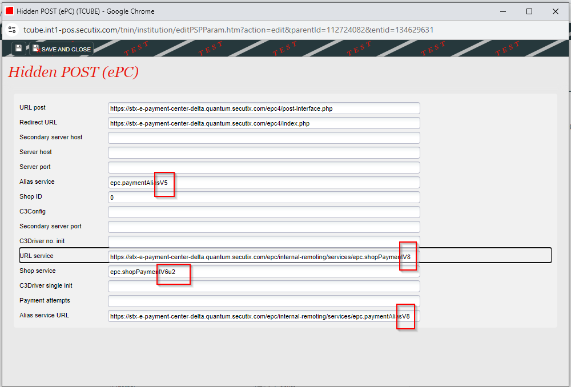Click the Save and Close button
571x387 pixels.
coord(62,49)
